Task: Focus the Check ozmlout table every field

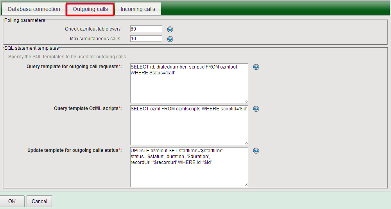Action: 146,29
